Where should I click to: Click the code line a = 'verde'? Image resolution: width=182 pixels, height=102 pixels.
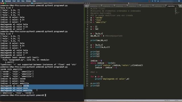97,18
